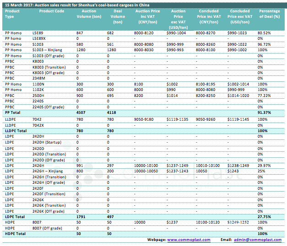Click the HDPE Total row label
The height and width of the screenshot is (246, 287).
tap(15, 234)
